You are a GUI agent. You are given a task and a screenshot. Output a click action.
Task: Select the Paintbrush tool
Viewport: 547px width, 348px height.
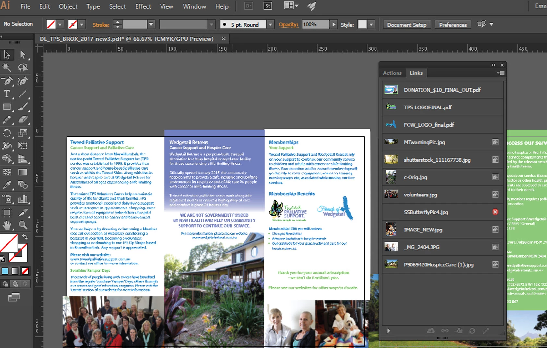point(23,107)
